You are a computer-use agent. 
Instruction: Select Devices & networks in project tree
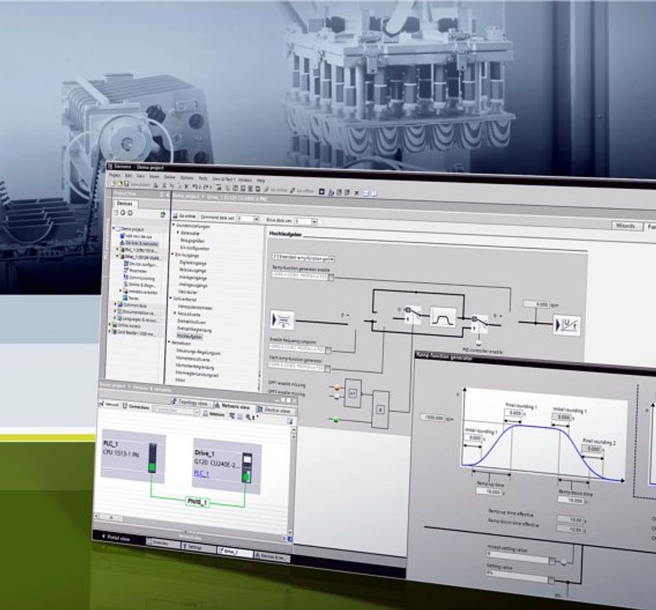tap(139, 243)
